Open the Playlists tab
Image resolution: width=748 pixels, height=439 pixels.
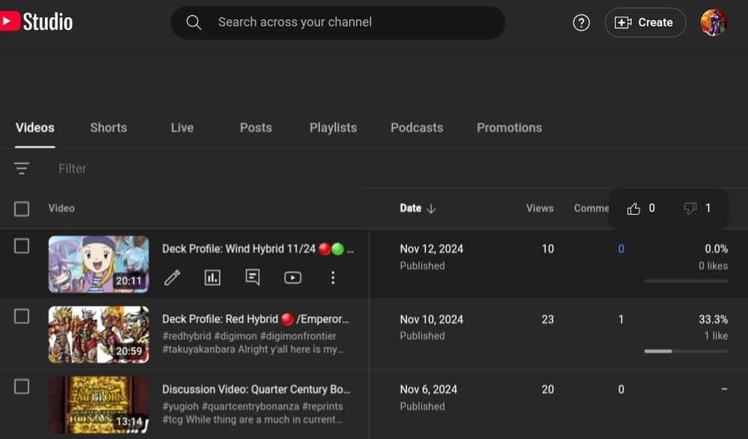333,127
